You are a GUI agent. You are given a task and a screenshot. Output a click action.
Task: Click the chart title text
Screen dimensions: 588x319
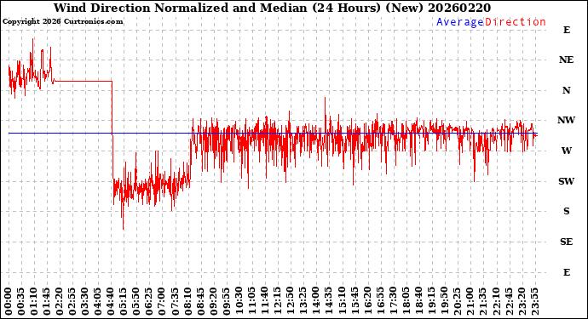point(272,8)
